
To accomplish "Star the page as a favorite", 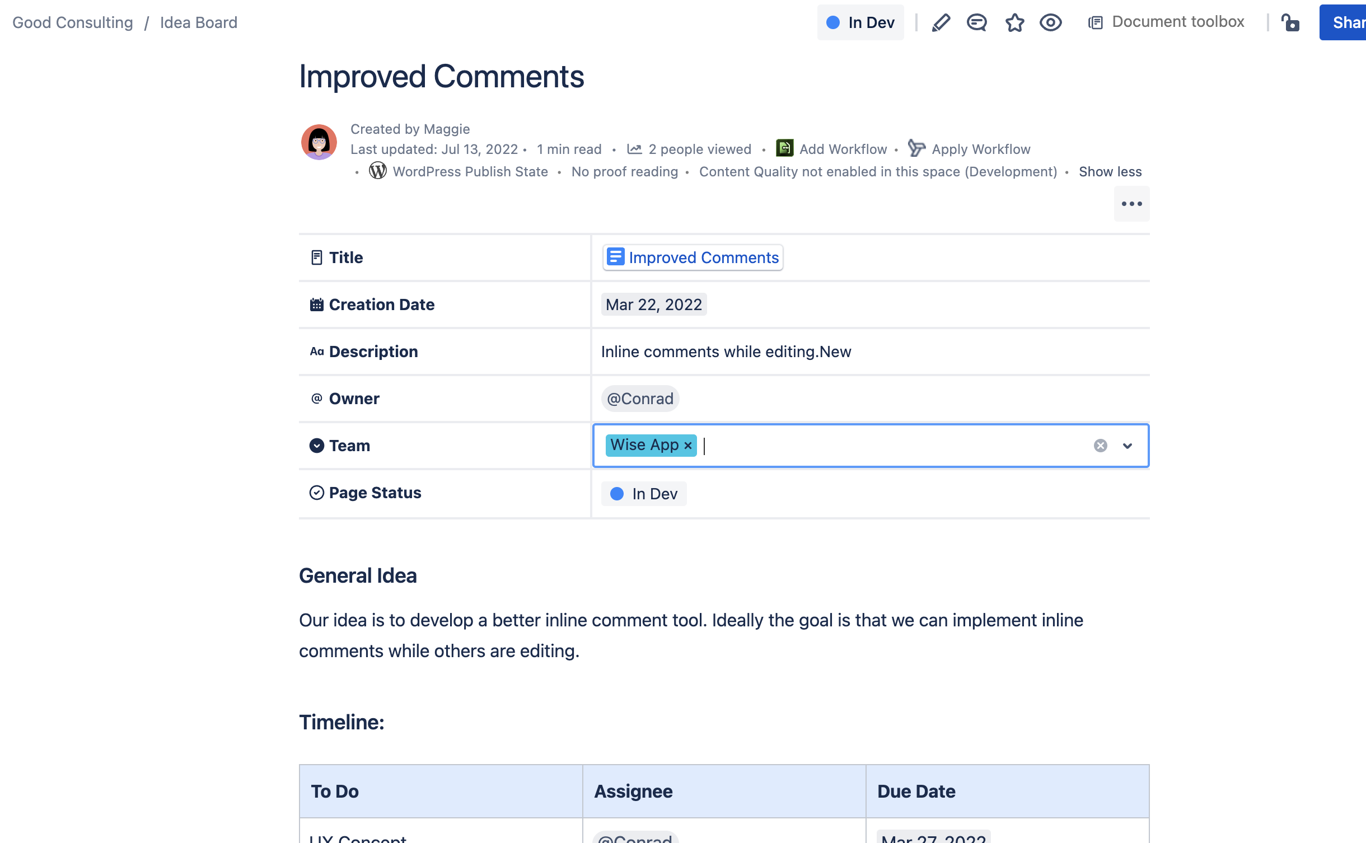I will (x=1014, y=22).
